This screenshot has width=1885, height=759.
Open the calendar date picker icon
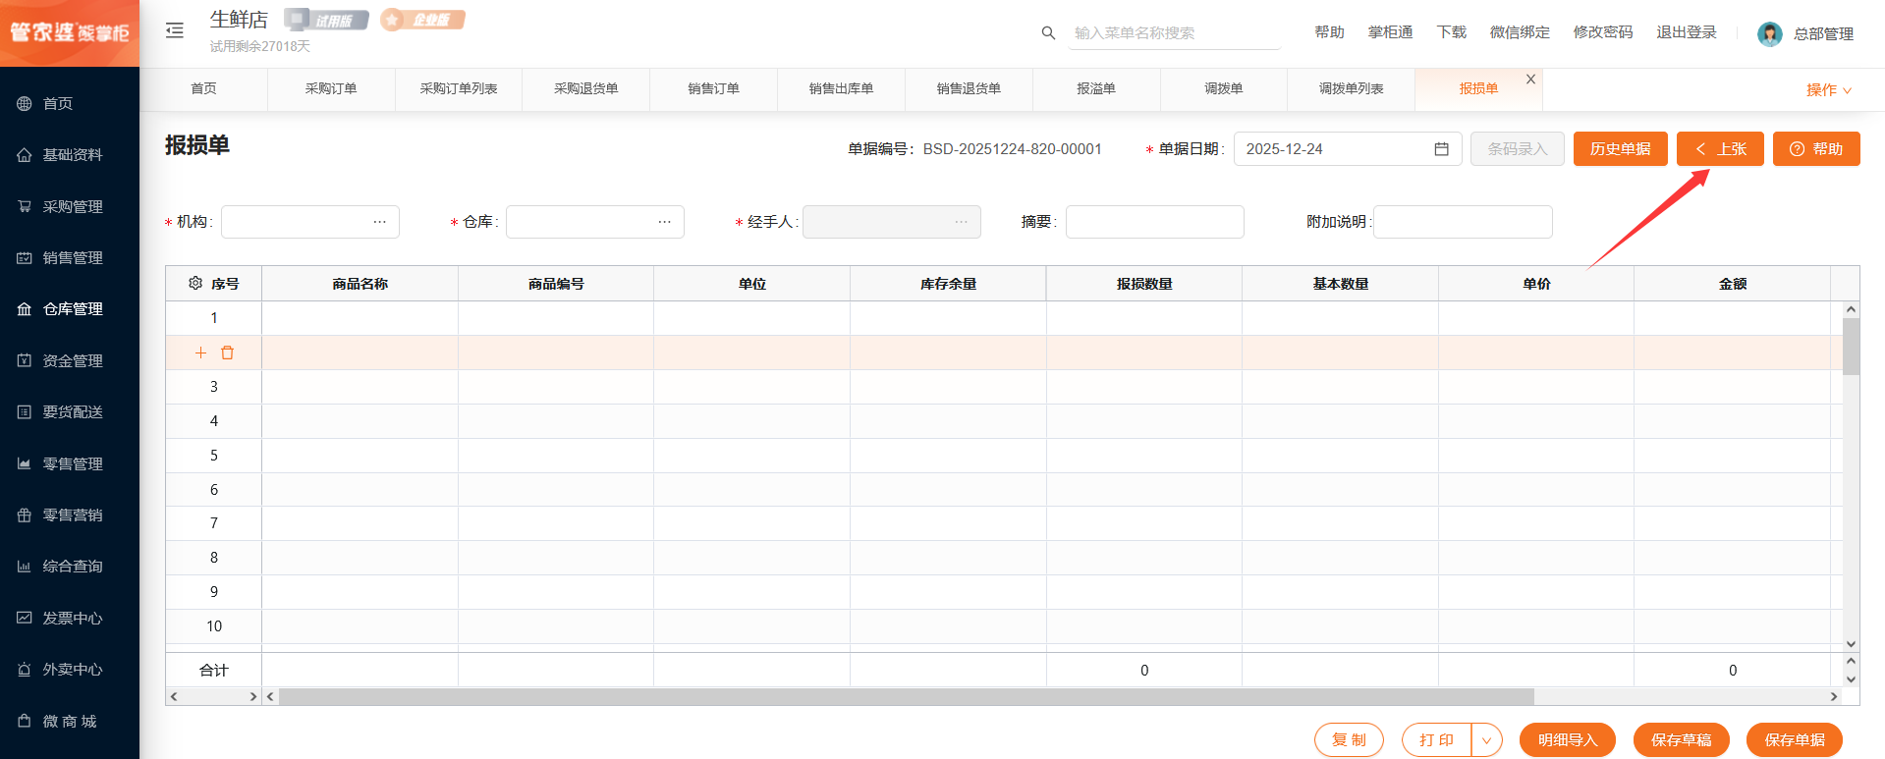pos(1441,149)
